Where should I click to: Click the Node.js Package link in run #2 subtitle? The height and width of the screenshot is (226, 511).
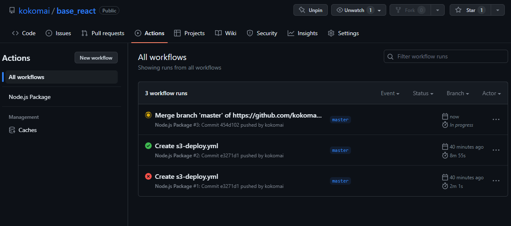click(x=174, y=156)
